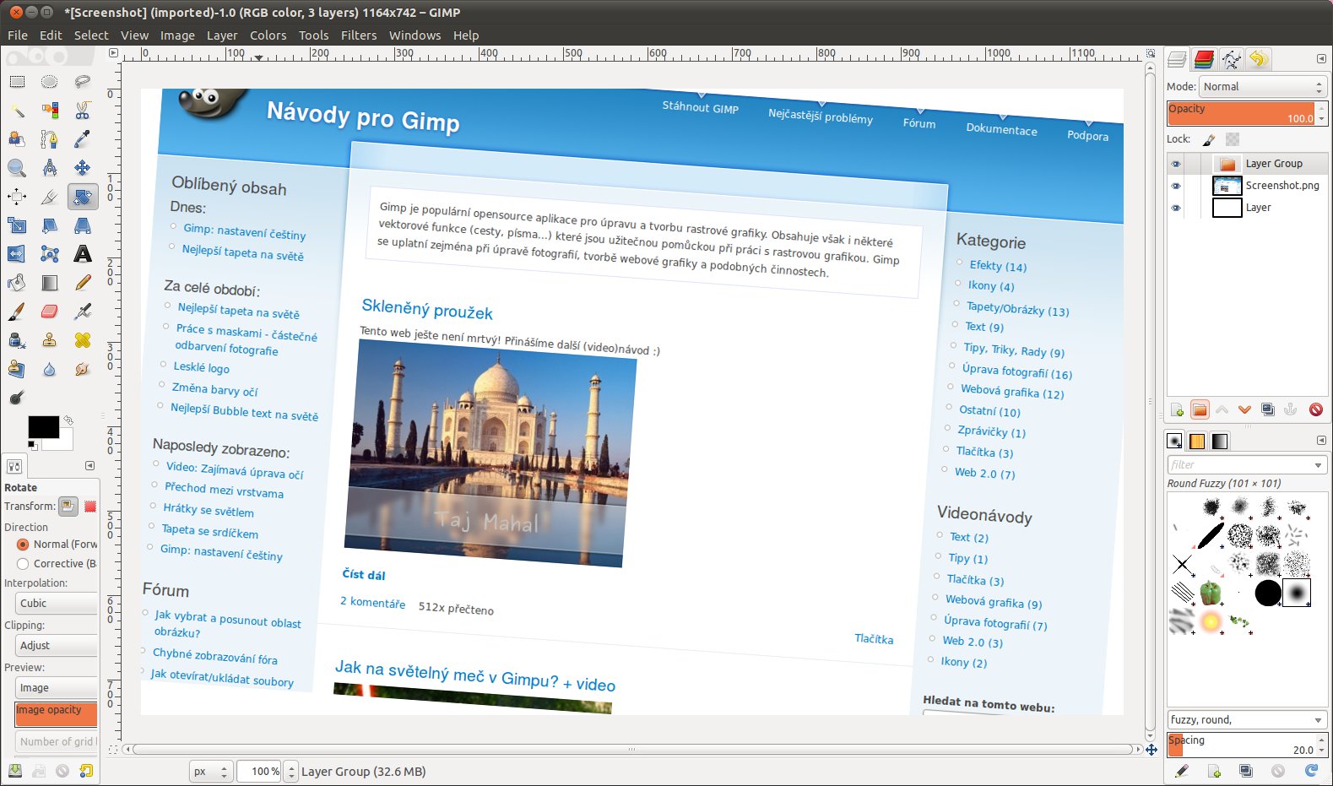1333x786 pixels.
Task: Switch to the Paths dock tab
Action: click(1232, 59)
